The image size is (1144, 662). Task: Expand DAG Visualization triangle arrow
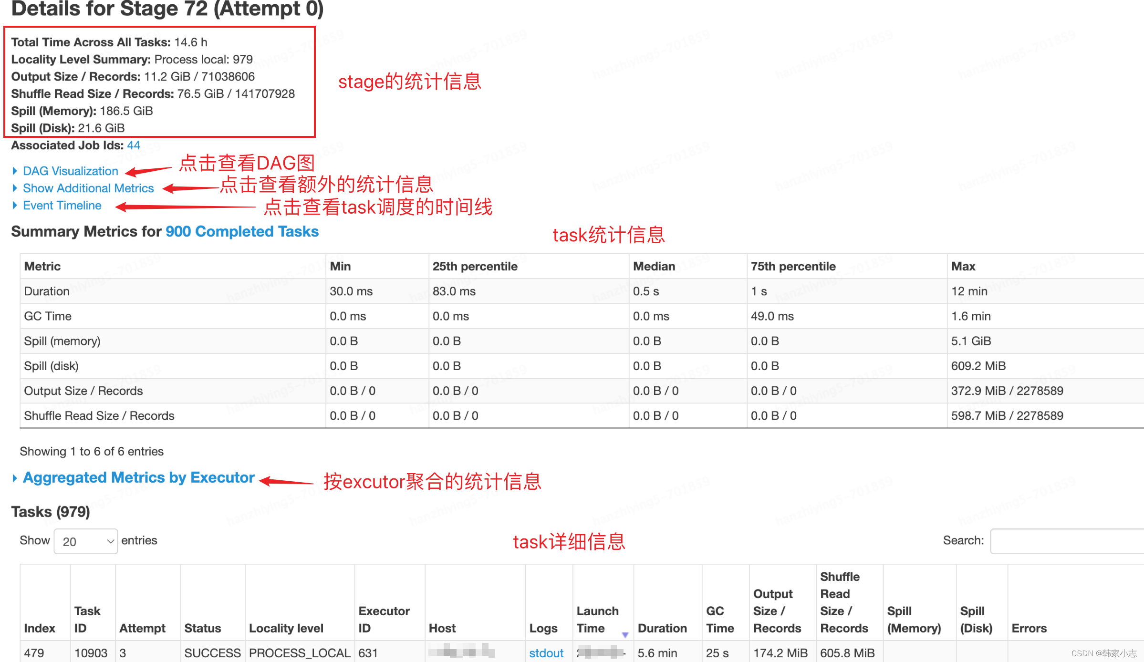[x=15, y=171]
